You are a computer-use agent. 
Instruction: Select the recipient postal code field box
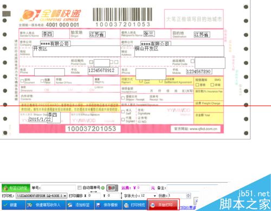click(x=210, y=63)
